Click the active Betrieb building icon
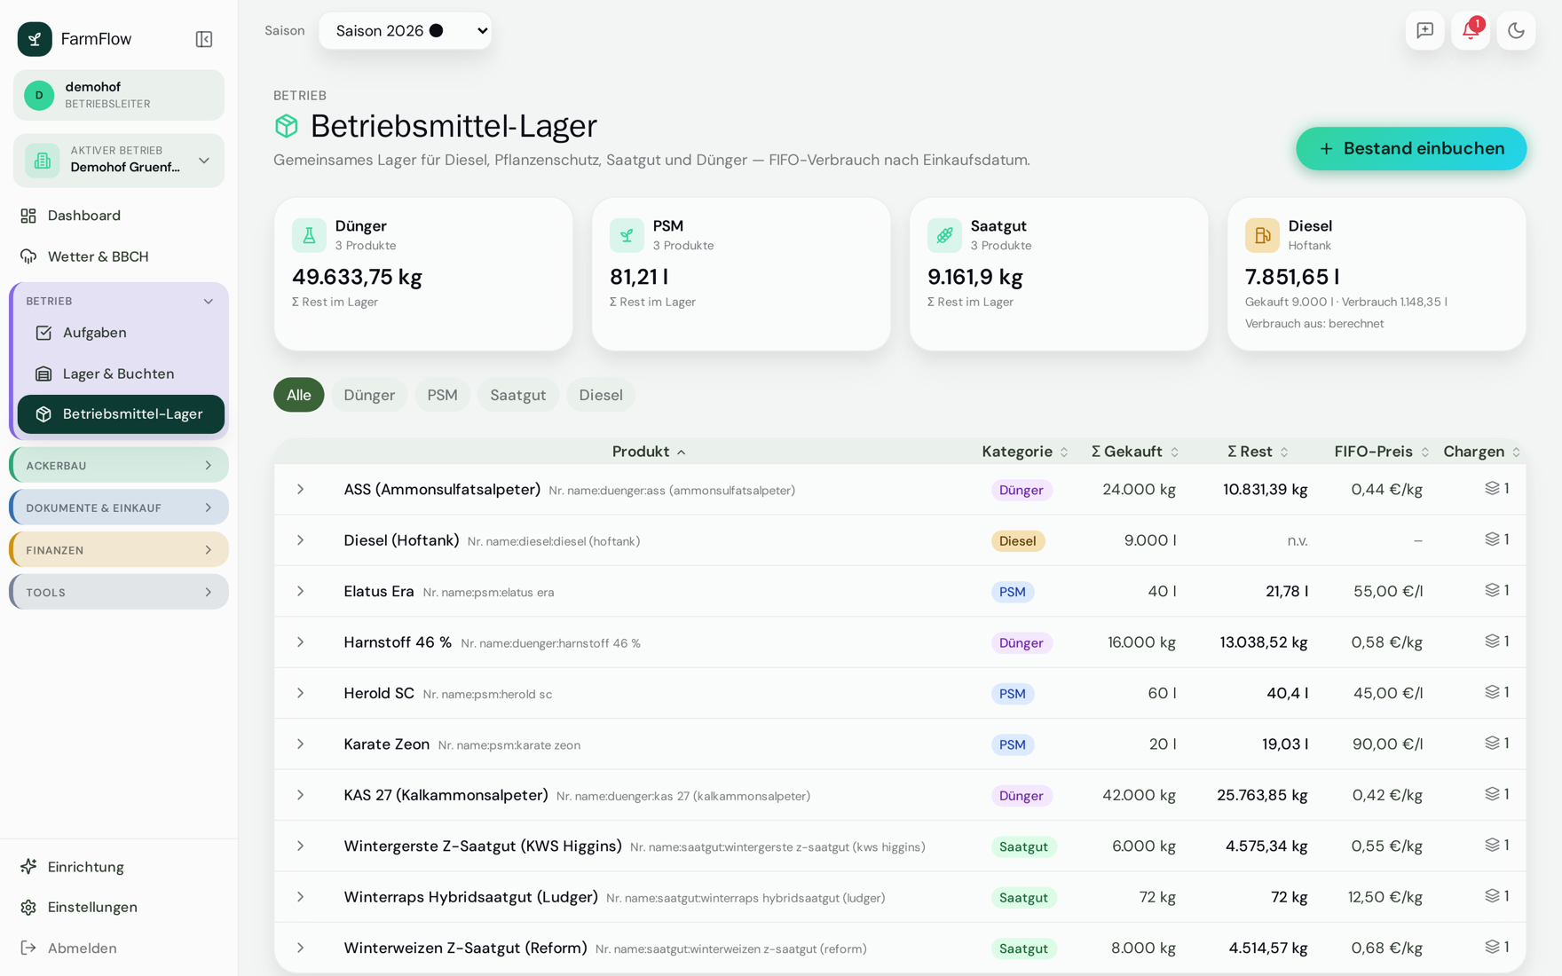The width and height of the screenshot is (1562, 976). tap(42, 161)
